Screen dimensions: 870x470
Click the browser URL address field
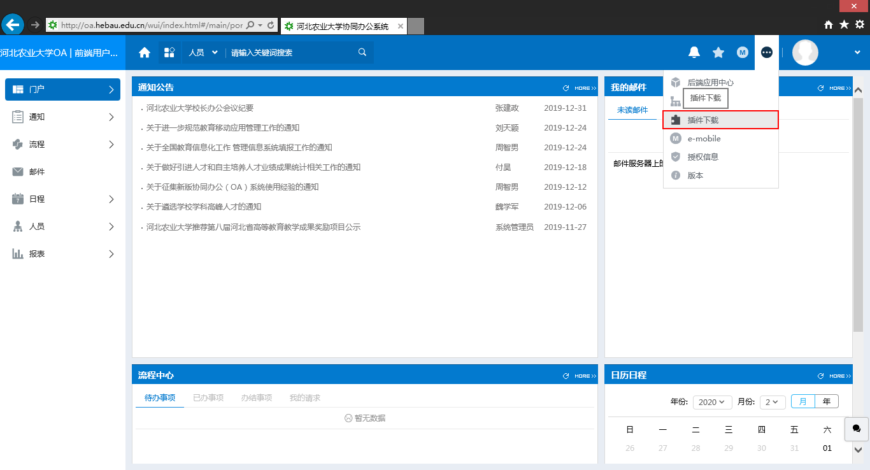pyautogui.click(x=150, y=25)
